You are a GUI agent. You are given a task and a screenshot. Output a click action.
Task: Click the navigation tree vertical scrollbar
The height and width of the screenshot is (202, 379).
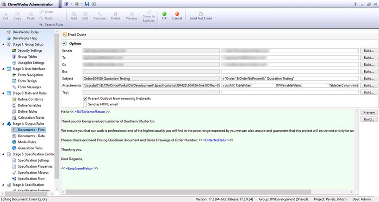(x=57, y=106)
